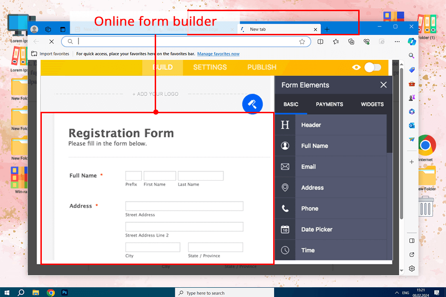This screenshot has height=297, width=446.
Task: Click the State / Province input field
Action: pos(215,247)
